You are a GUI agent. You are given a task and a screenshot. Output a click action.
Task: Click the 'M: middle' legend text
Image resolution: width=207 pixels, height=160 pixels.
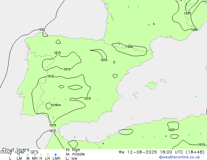(75, 154)
